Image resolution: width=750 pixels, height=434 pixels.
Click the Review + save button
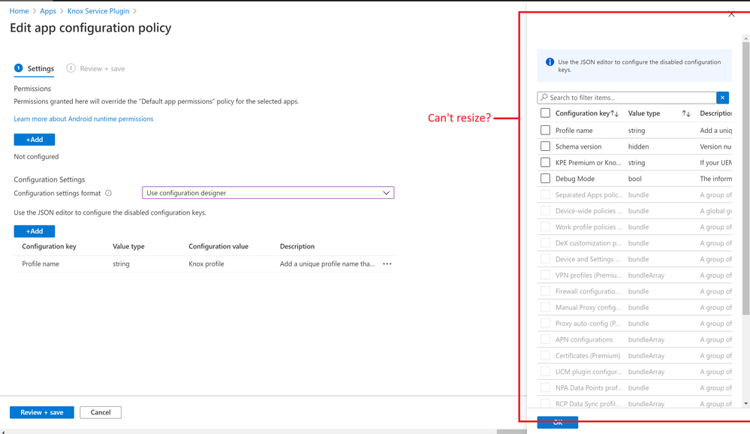42,412
